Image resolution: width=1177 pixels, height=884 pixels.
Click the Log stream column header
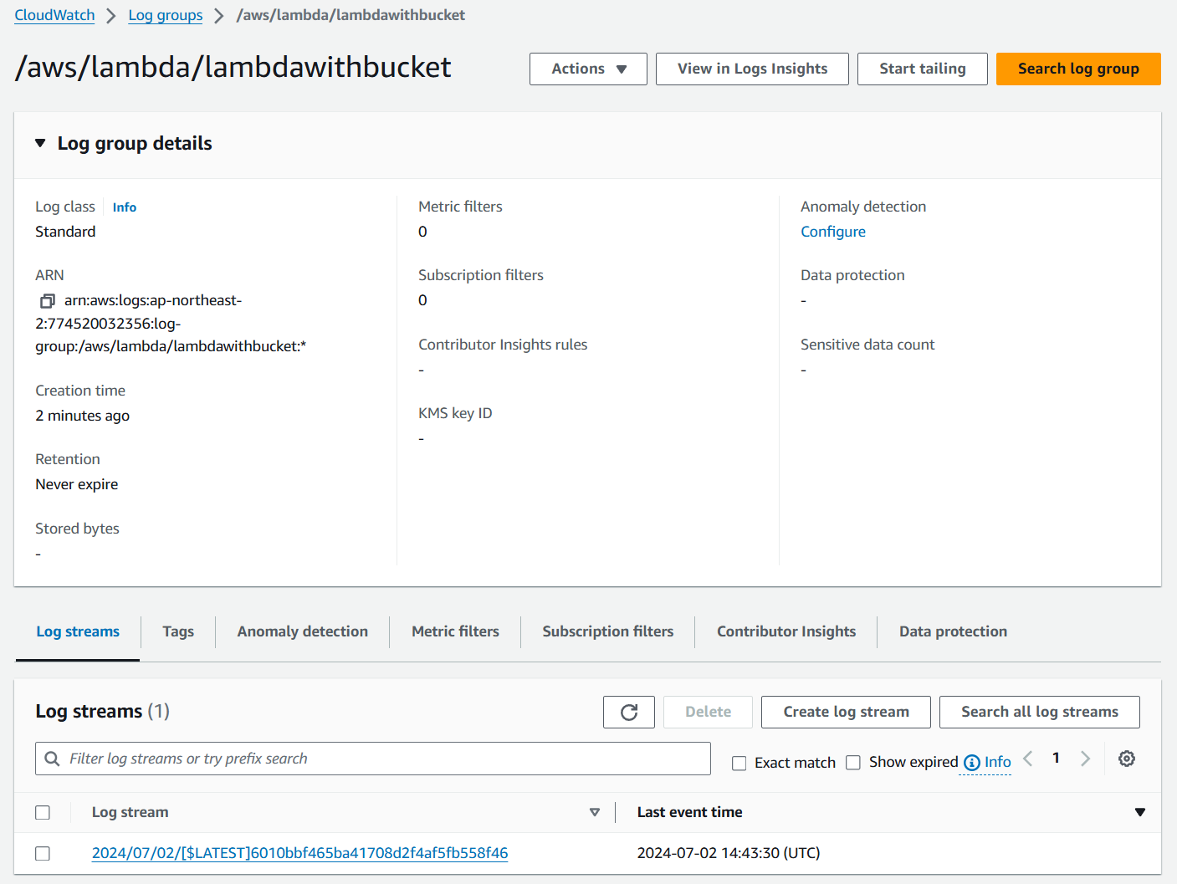pos(130,812)
